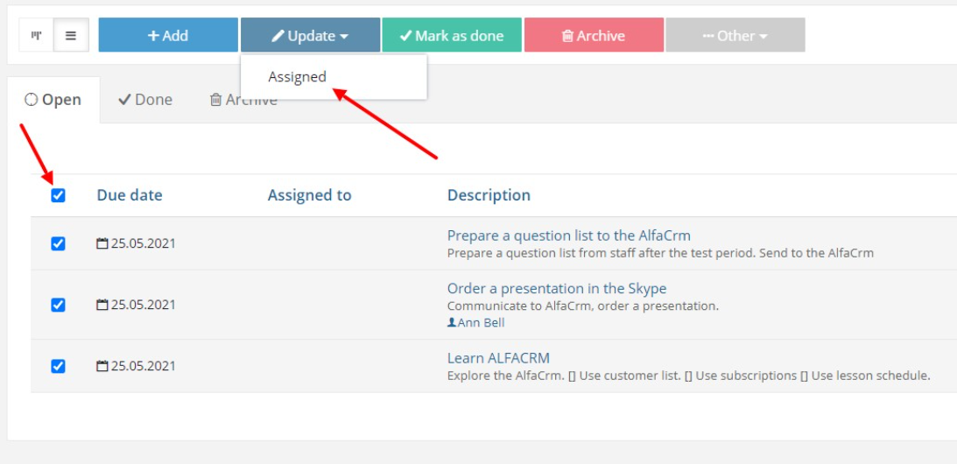Image resolution: width=957 pixels, height=464 pixels.
Task: Click calendar icon on Learn ALFACRM row
Action: [102, 366]
